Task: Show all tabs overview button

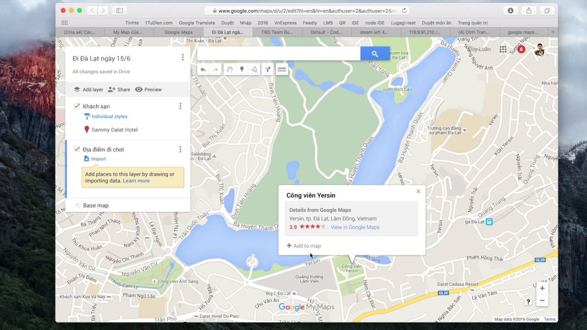Action: [547, 11]
